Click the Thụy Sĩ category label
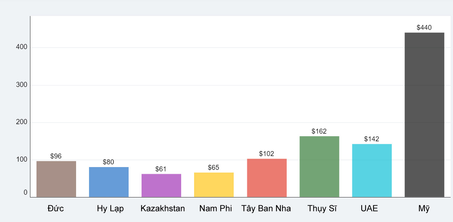453x222 pixels. point(322,209)
